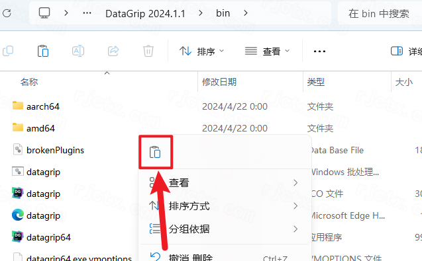Open the Sort (排序) dropdown
Image resolution: width=422 pixels, height=261 pixels.
click(x=201, y=51)
